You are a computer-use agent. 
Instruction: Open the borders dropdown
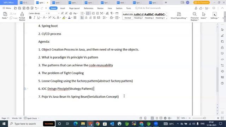click(x=119, y=18)
